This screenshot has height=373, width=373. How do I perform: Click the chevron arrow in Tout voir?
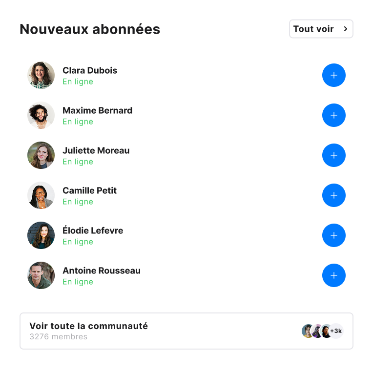pos(346,29)
